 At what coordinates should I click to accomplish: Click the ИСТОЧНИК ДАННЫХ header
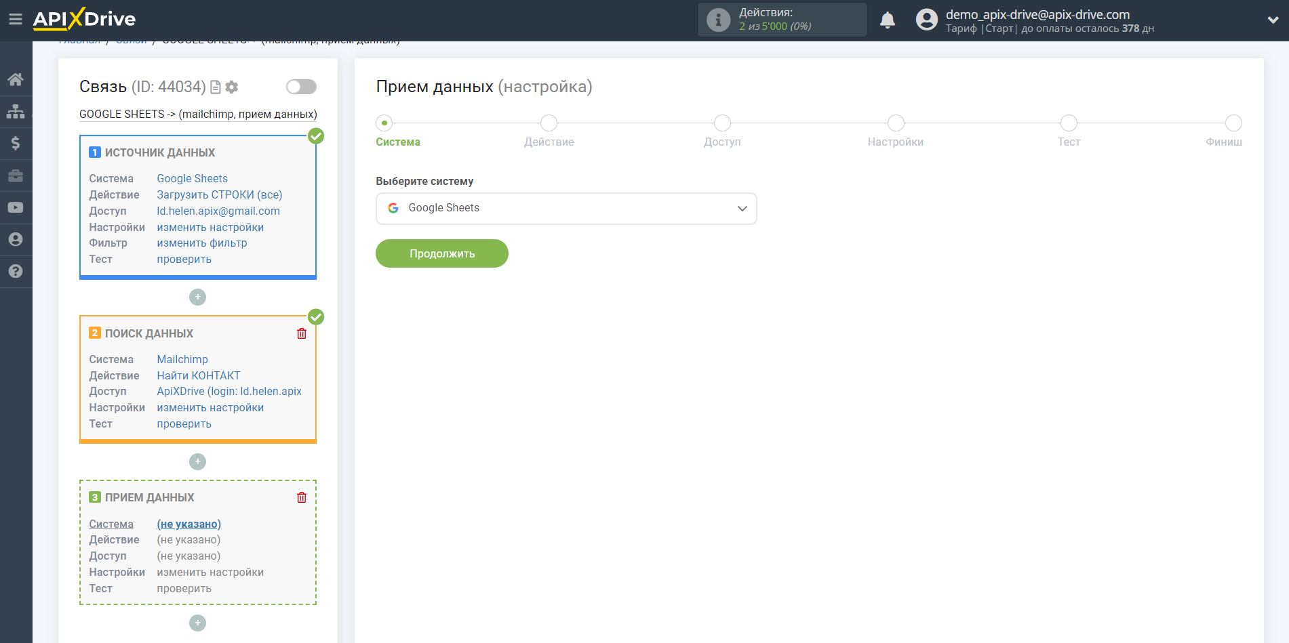point(160,152)
